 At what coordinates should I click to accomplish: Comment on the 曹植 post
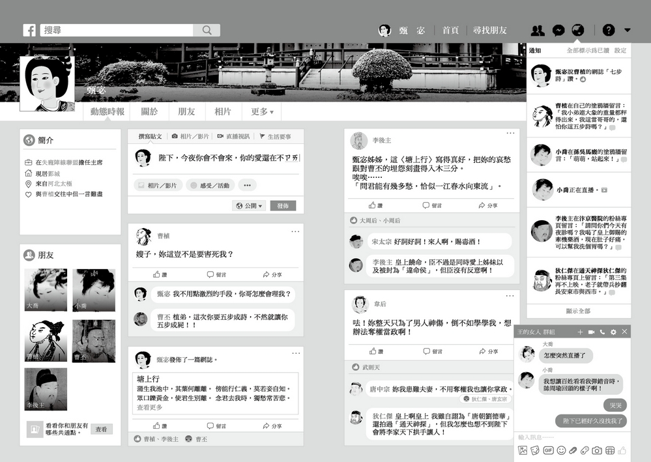[216, 275]
